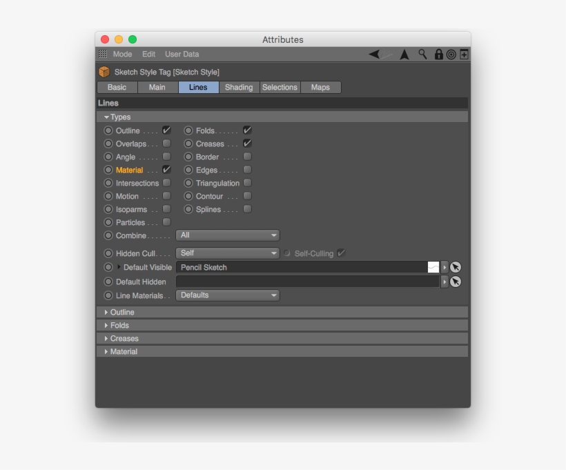Enable the Intersections checkbox
The height and width of the screenshot is (470, 566).
166,183
